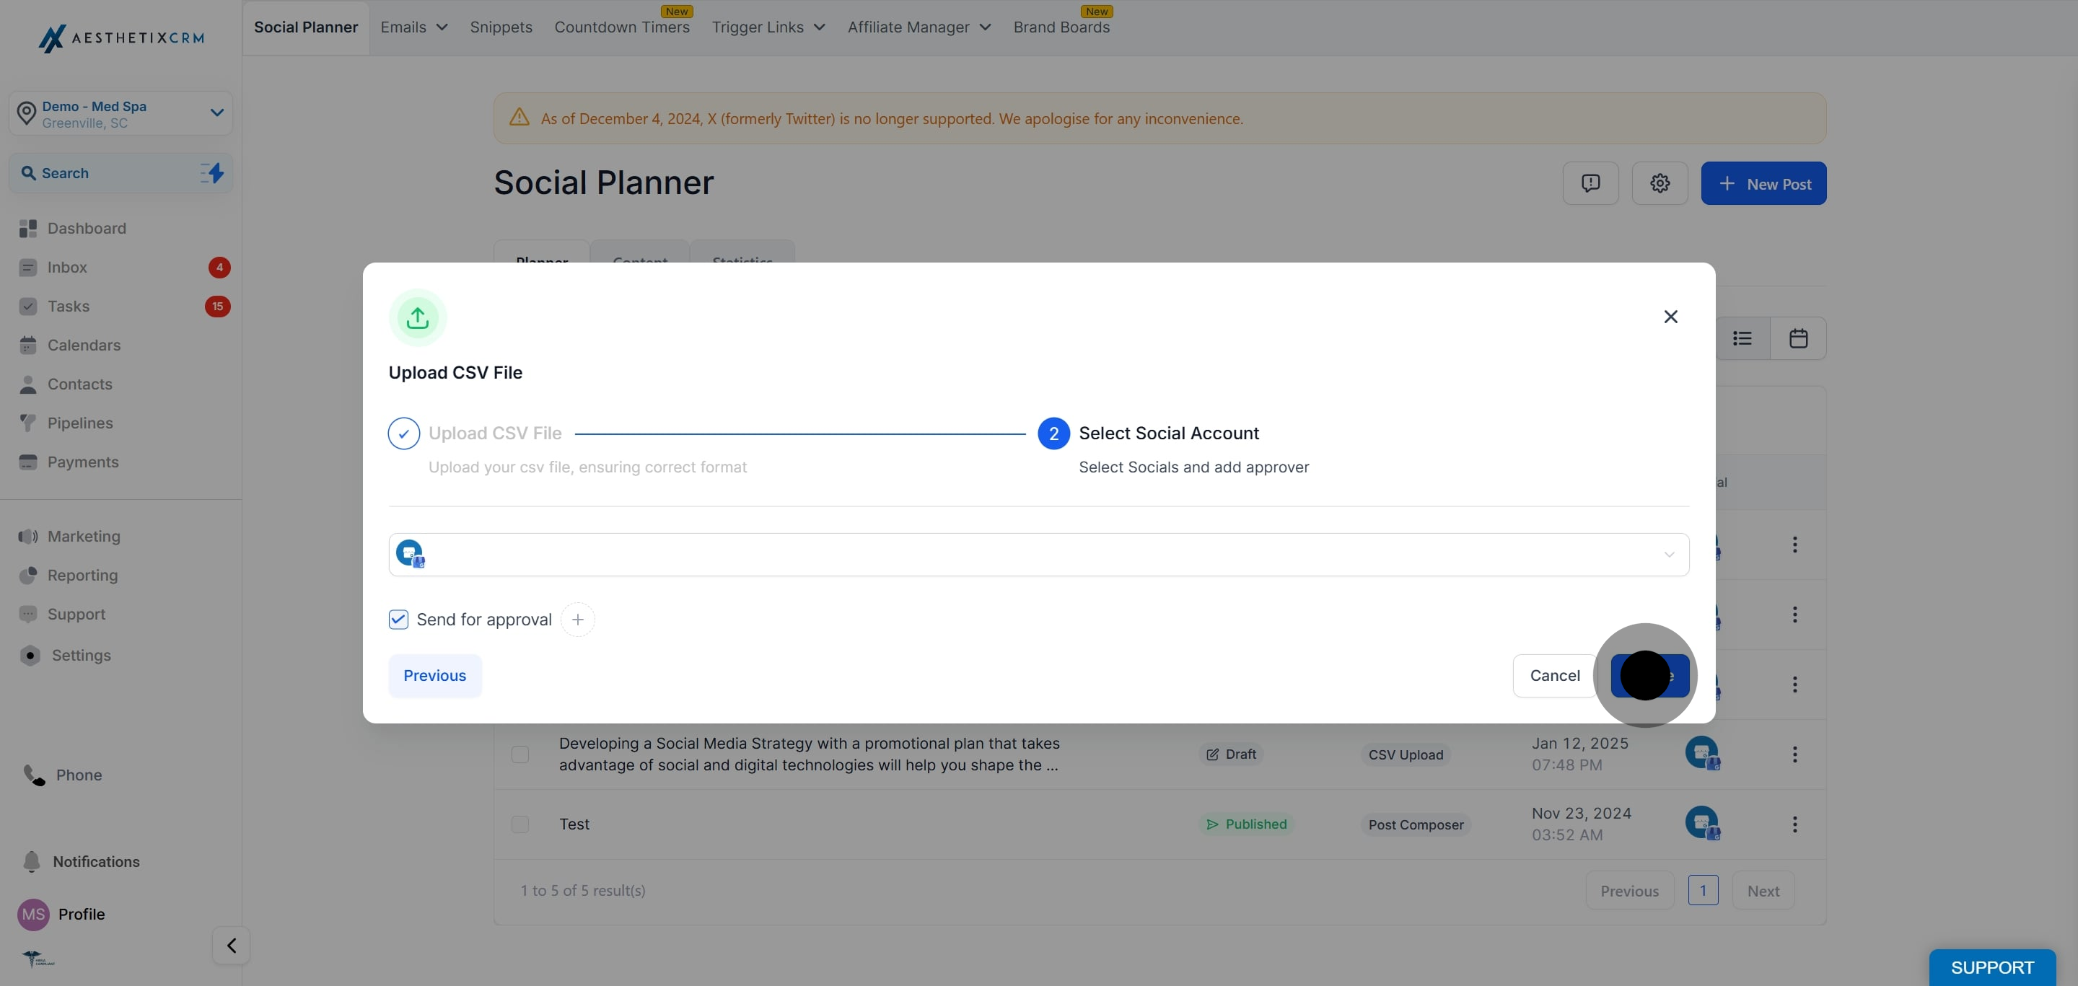Image resolution: width=2078 pixels, height=986 pixels.
Task: Open Notifications bell in the sidebar
Action: click(32, 861)
